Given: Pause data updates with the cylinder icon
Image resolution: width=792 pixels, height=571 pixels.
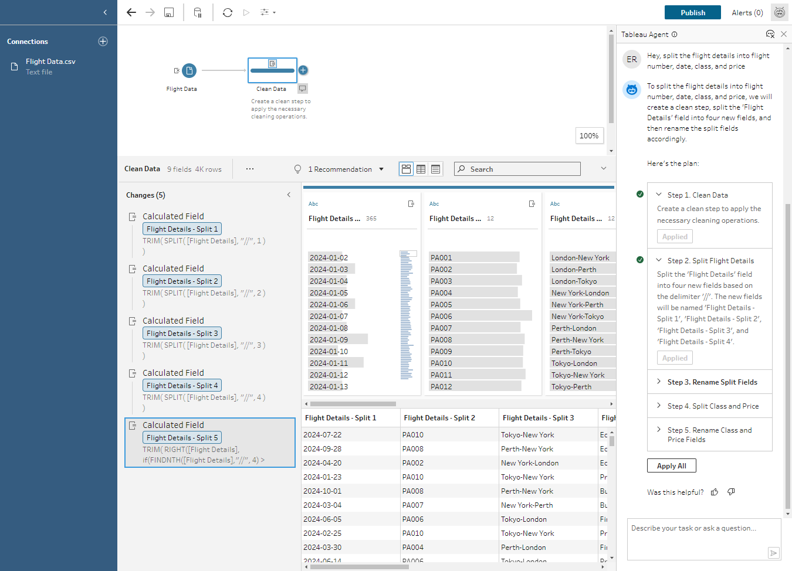Looking at the screenshot, I should [198, 12].
